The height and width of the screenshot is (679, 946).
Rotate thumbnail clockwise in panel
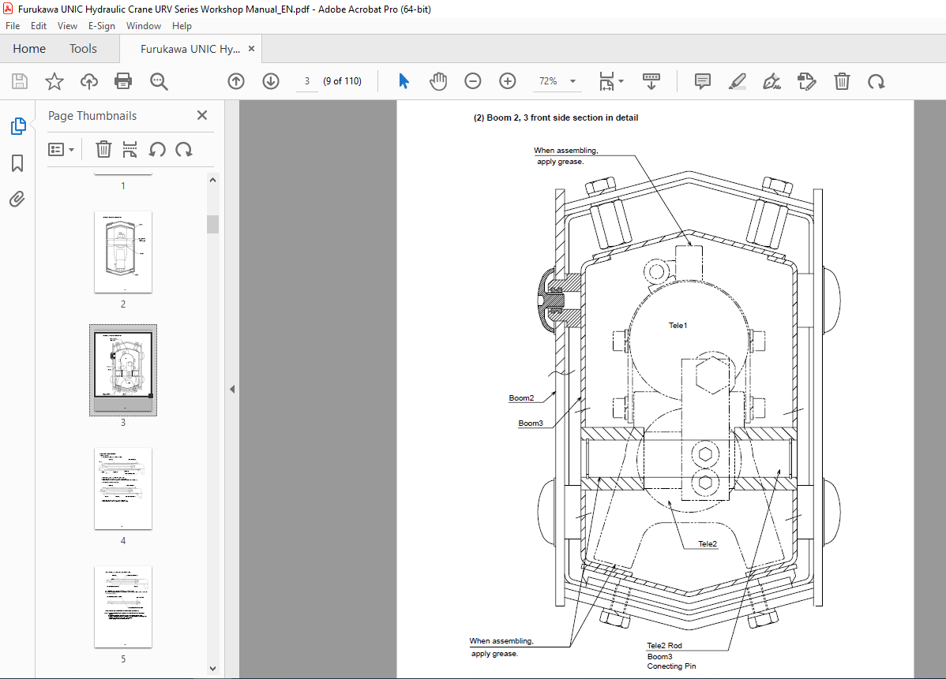click(184, 149)
